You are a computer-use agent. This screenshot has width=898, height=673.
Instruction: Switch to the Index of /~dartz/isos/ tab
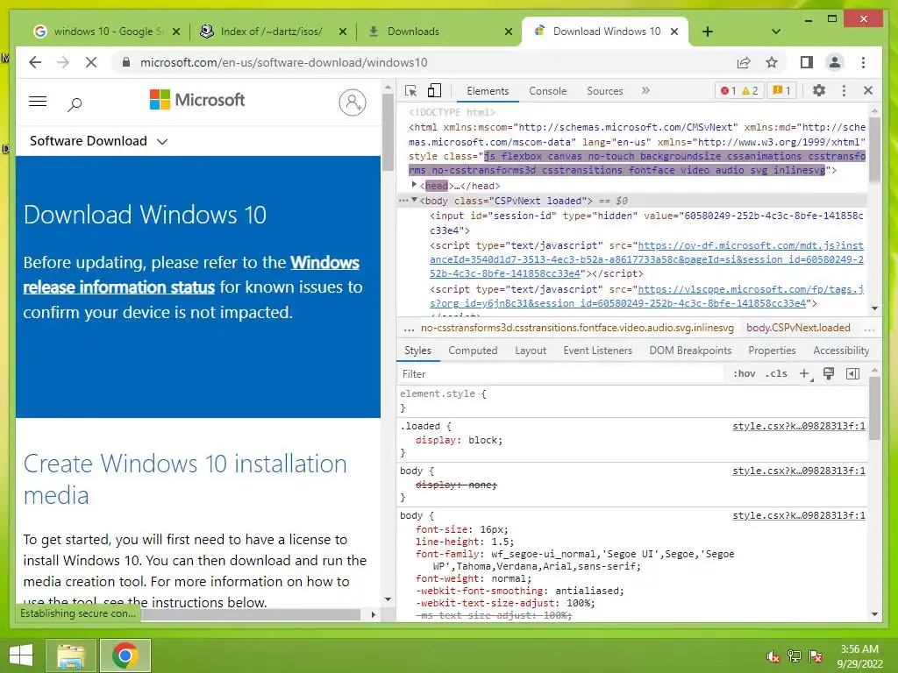pos(269,32)
